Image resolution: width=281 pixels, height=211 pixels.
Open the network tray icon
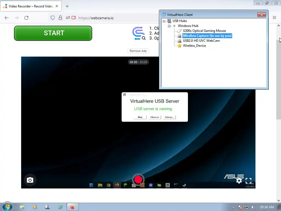point(247,207)
